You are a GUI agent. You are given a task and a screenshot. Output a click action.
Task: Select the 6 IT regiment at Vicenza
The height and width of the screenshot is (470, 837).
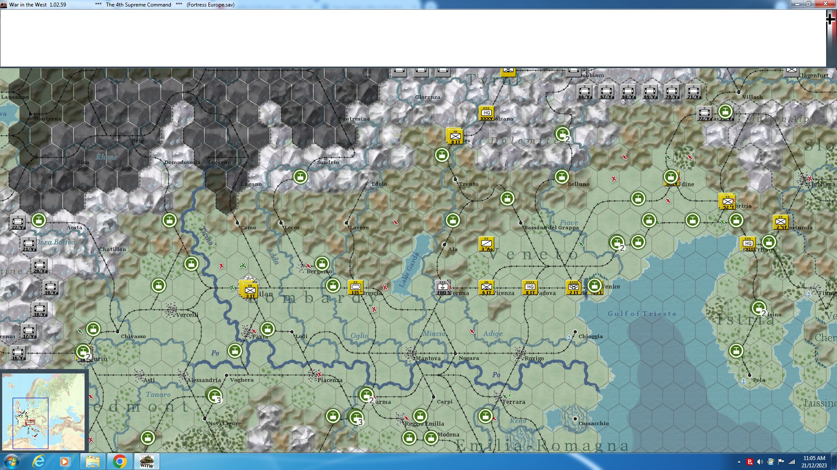tap(486, 287)
